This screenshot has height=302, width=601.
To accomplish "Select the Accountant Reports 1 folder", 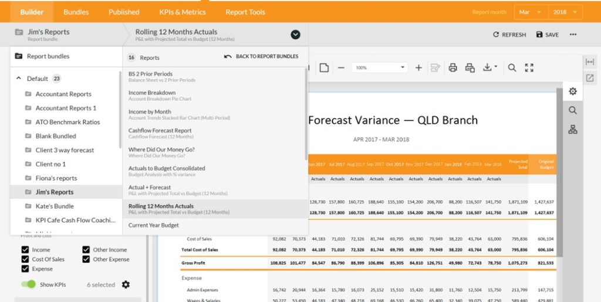I will [x=66, y=108].
